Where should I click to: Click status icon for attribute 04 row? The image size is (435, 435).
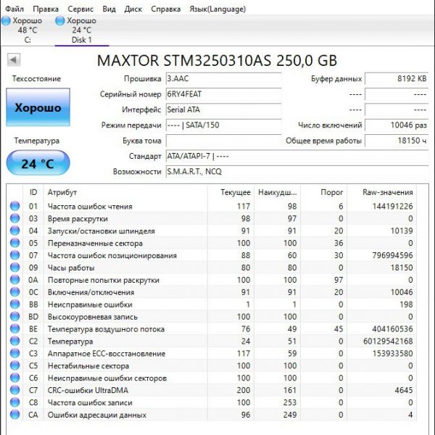[15, 231]
